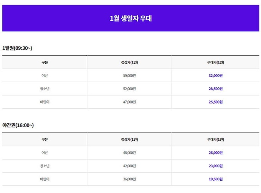Click the 59,000원 regular price cell
Screen dimensions: 261x193
pos(129,75)
